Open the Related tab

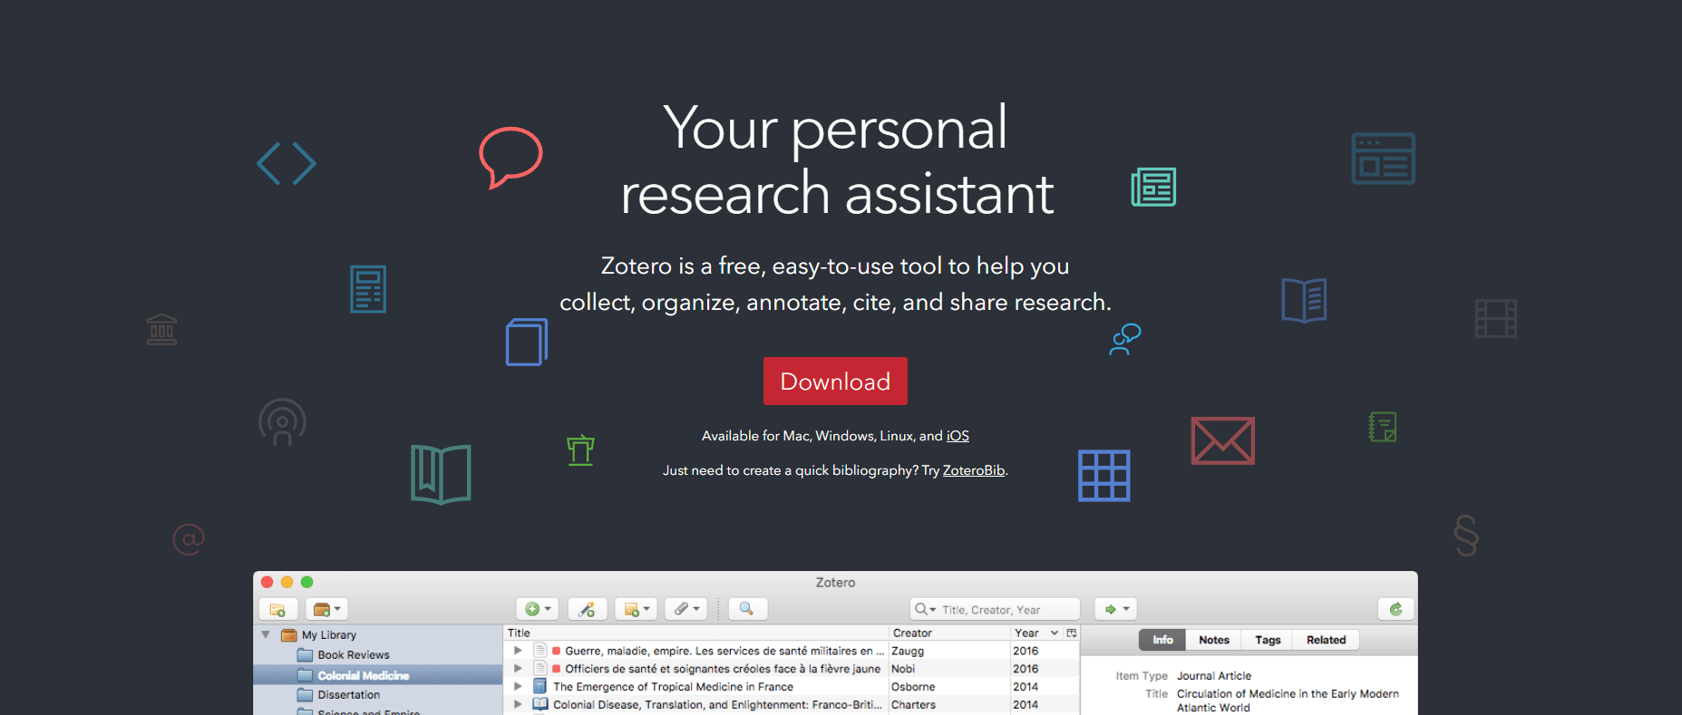[x=1327, y=640]
